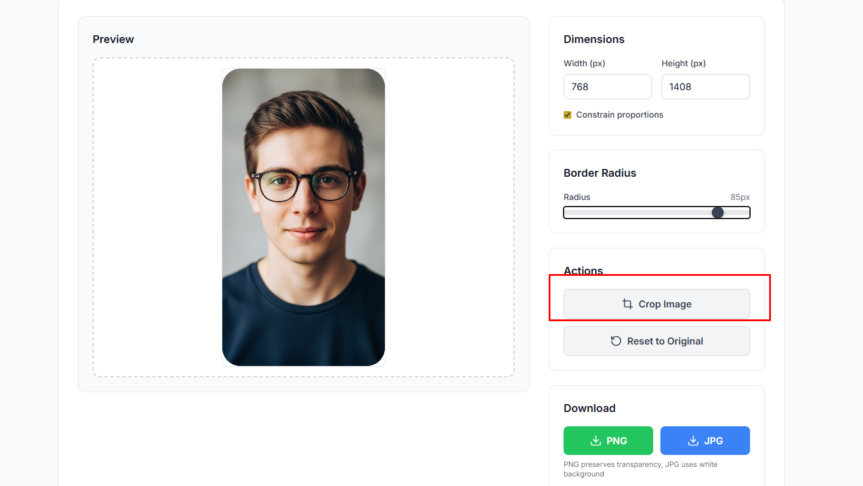Click the Border Radius section heading
This screenshot has height=486, width=863.
click(599, 173)
